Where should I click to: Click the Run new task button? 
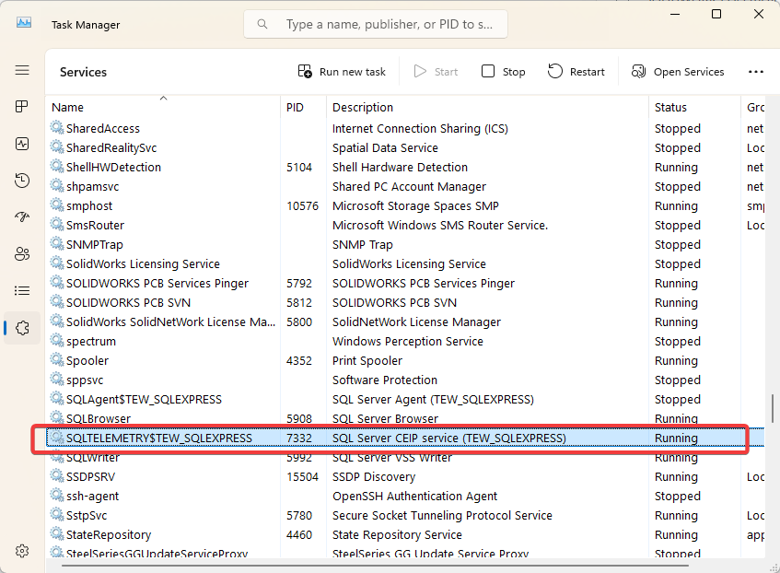coord(342,72)
